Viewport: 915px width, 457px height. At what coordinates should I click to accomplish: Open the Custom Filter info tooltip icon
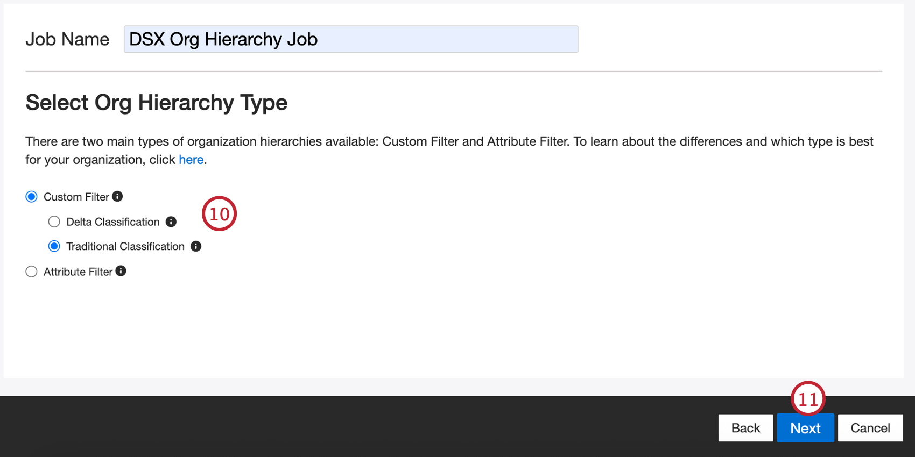[117, 197]
